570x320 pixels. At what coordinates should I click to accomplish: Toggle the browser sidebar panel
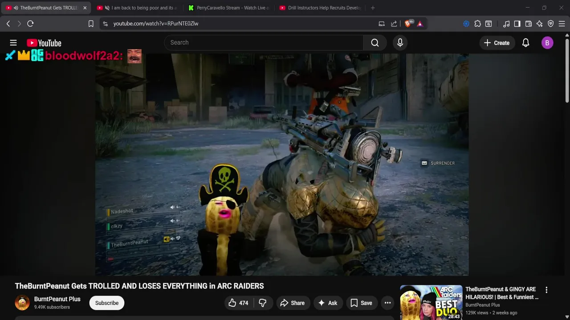517,24
